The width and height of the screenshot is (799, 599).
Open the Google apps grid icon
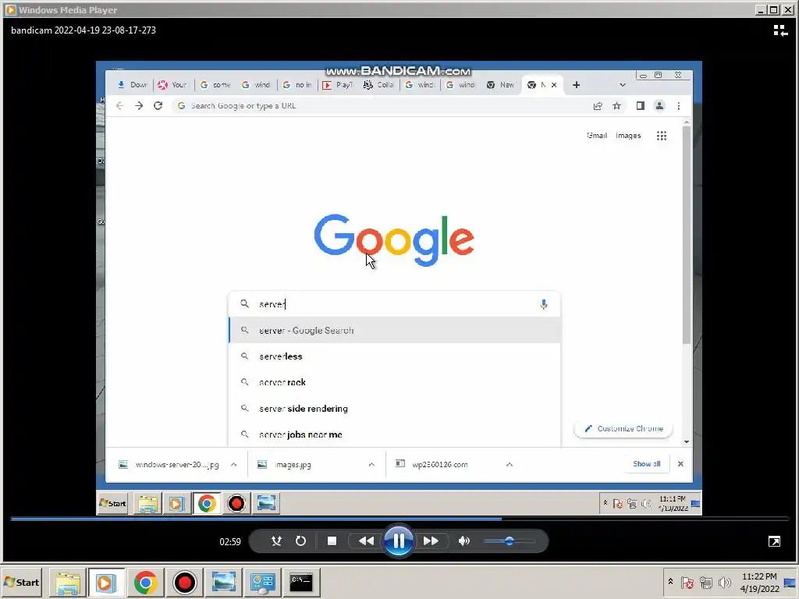[x=662, y=136]
